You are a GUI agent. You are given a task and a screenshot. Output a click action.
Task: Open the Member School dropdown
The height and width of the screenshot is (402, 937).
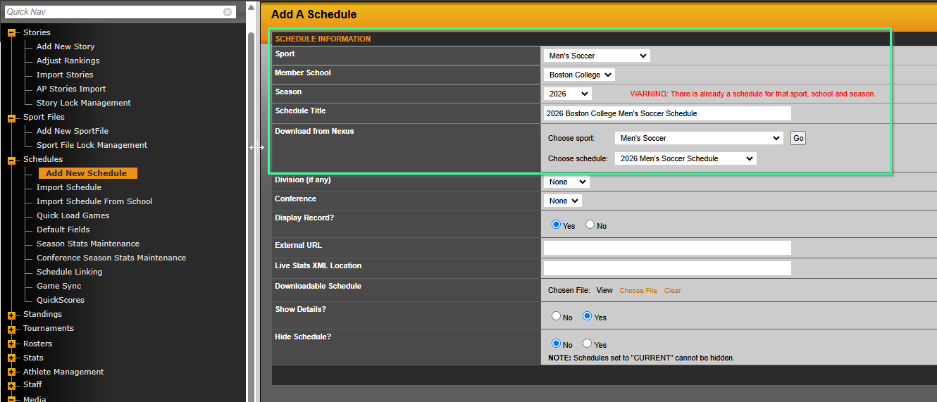pos(579,75)
